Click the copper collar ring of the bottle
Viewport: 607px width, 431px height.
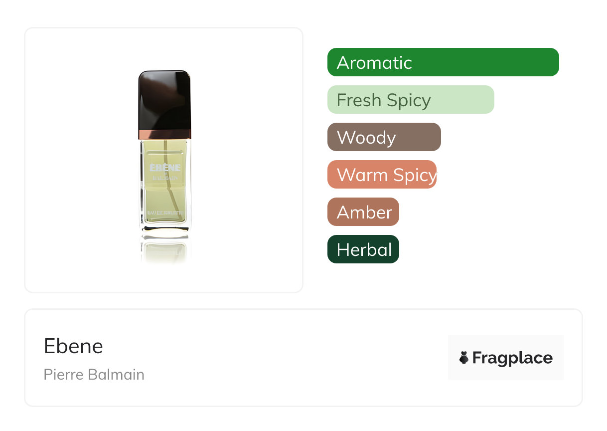coord(164,134)
